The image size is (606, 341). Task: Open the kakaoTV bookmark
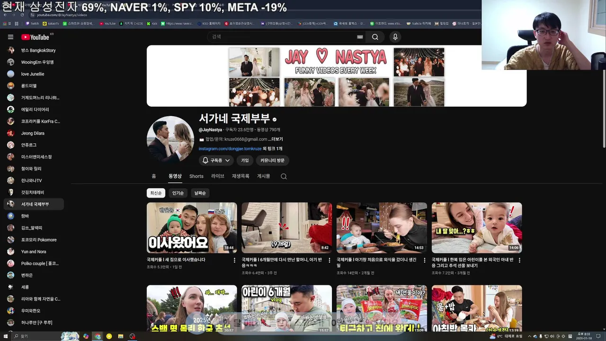click(51, 23)
